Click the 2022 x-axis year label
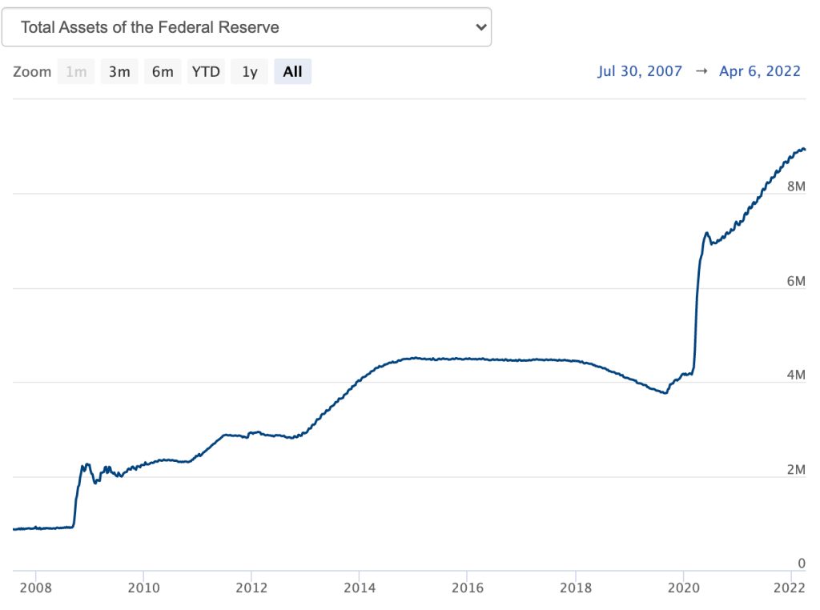The image size is (820, 610). [x=790, y=586]
